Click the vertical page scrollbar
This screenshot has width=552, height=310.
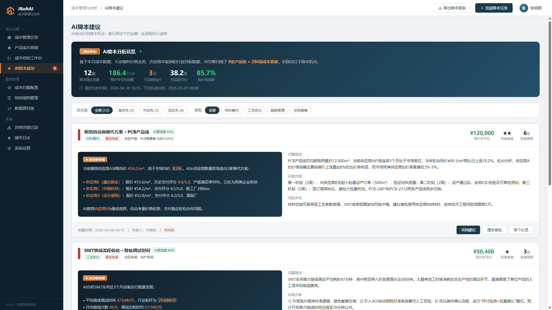[x=550, y=103]
